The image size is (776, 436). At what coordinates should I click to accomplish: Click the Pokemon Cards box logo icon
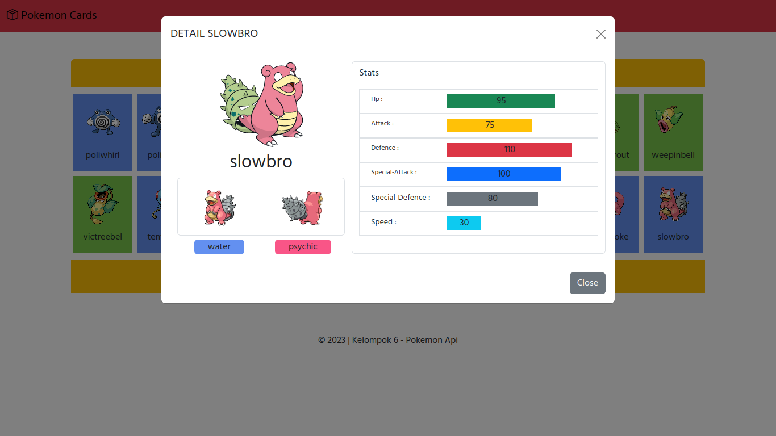coord(12,15)
